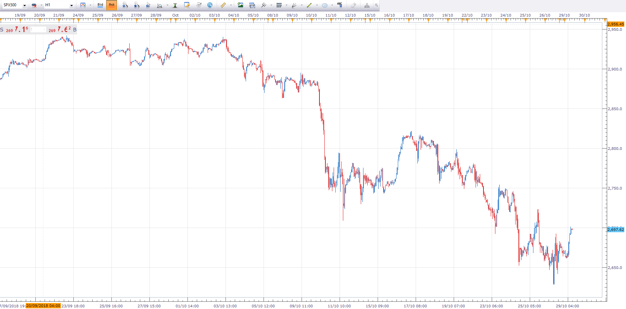Click the save chart image icon
This screenshot has height=309, width=626.
tap(240, 5)
